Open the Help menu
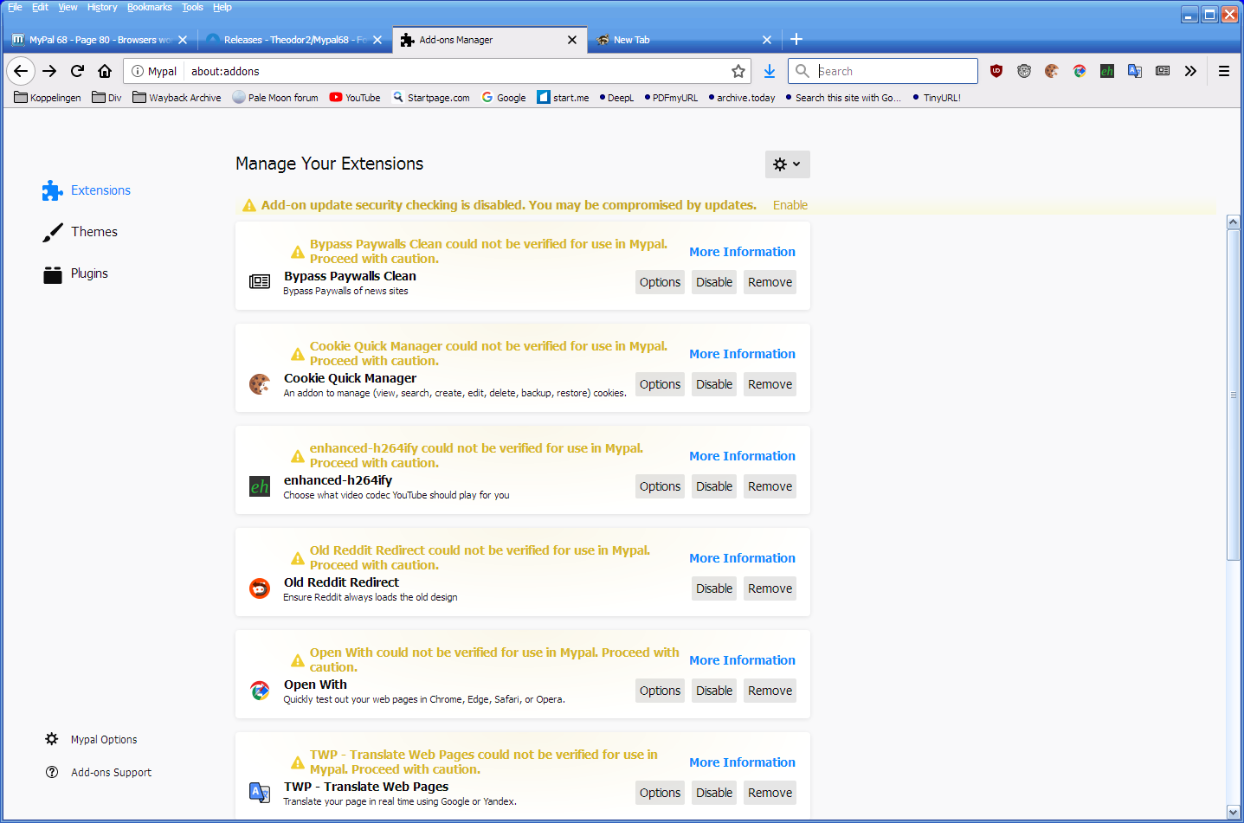The image size is (1244, 823). (x=222, y=7)
